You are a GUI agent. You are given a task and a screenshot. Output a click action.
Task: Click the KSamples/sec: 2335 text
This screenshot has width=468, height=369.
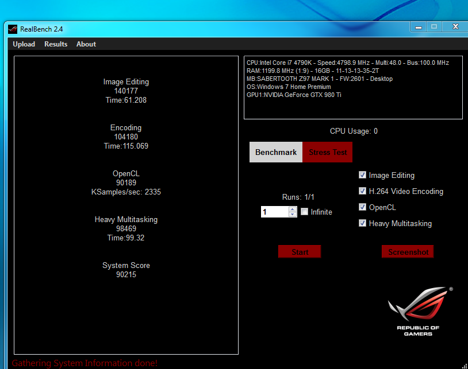[x=126, y=192]
